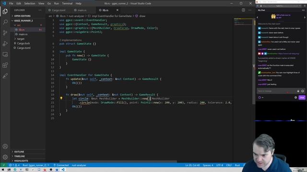Open the My Chat options ellipsis
This screenshot has height=172, width=307.
tap(303, 10)
